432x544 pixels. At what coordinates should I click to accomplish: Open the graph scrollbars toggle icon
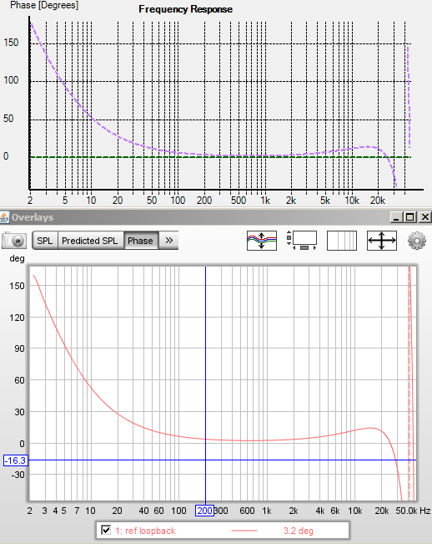[x=302, y=241]
